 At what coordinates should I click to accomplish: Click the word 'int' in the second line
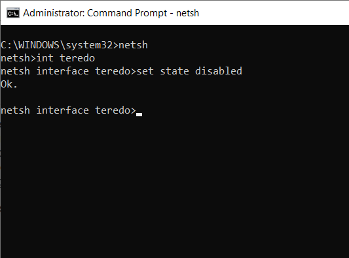click(45, 58)
